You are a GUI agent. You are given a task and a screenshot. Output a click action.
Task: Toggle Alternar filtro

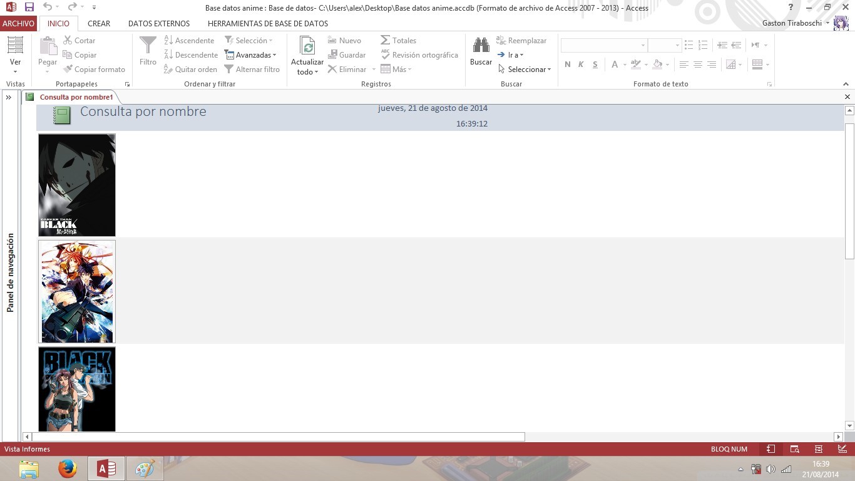[252, 69]
